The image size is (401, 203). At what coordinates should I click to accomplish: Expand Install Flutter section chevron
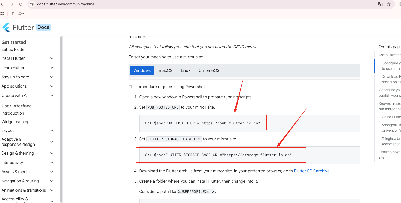(52, 58)
